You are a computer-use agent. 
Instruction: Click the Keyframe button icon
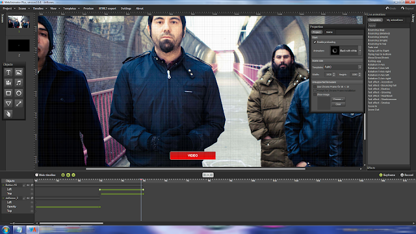[x=381, y=175]
